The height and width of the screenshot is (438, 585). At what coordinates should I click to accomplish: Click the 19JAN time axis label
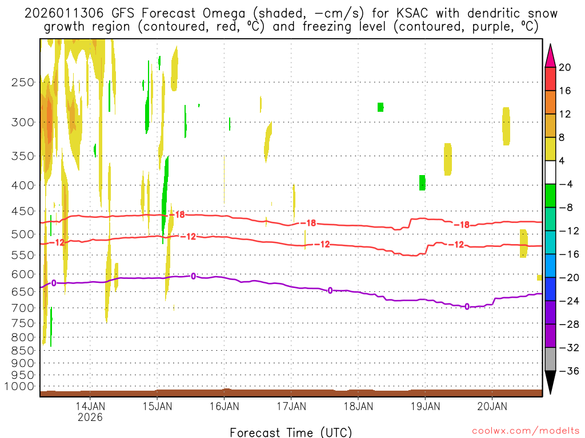[425, 406]
